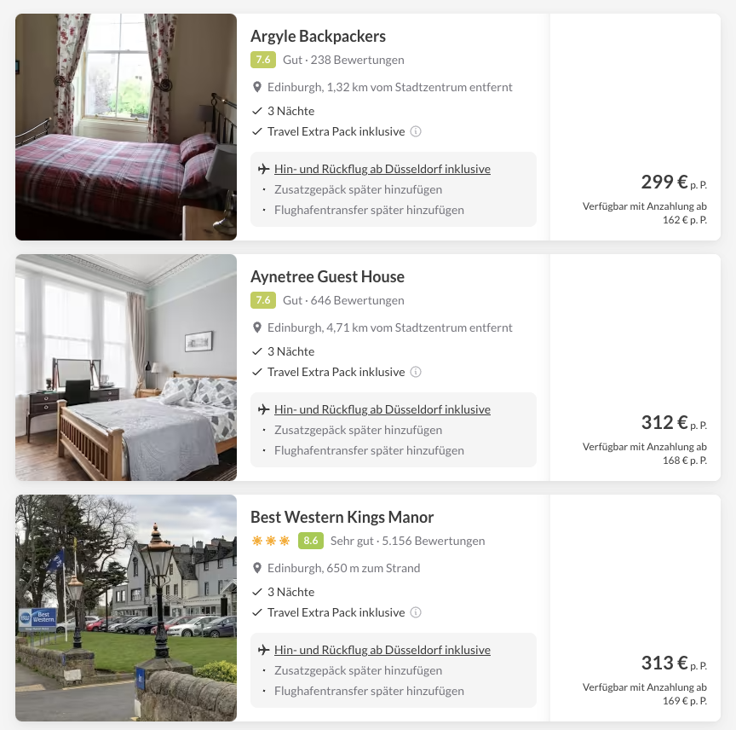This screenshot has height=730, width=736.
Task: Open Best Western flight from Düsseldorf link
Action: (x=382, y=650)
